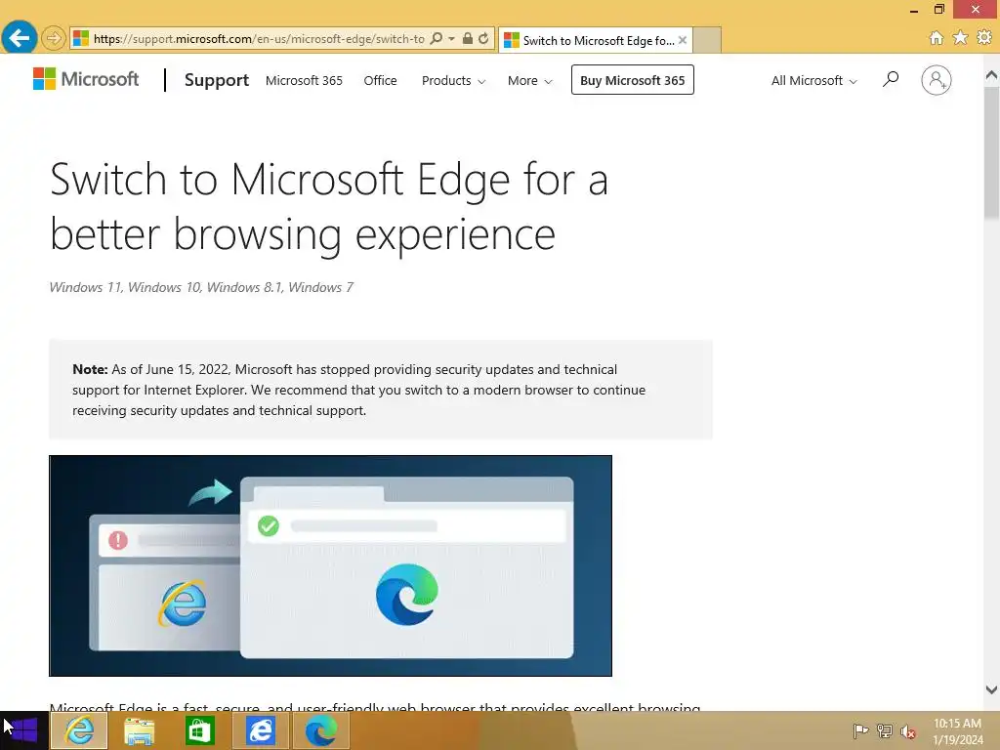Open the Office nav item
The image size is (1000, 750).
[380, 80]
